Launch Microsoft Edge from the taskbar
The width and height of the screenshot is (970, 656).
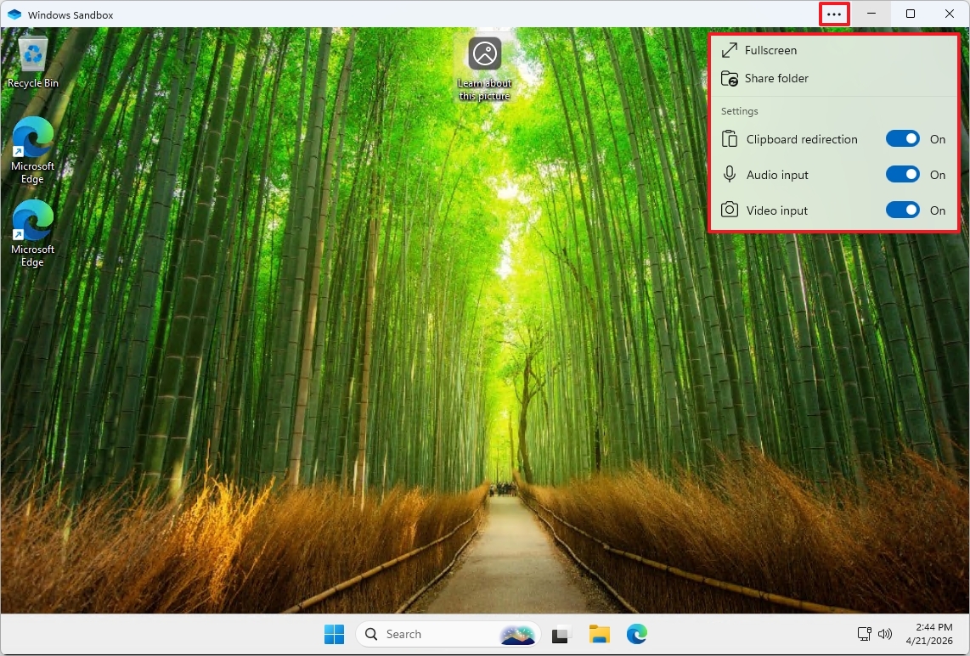pyautogui.click(x=636, y=633)
